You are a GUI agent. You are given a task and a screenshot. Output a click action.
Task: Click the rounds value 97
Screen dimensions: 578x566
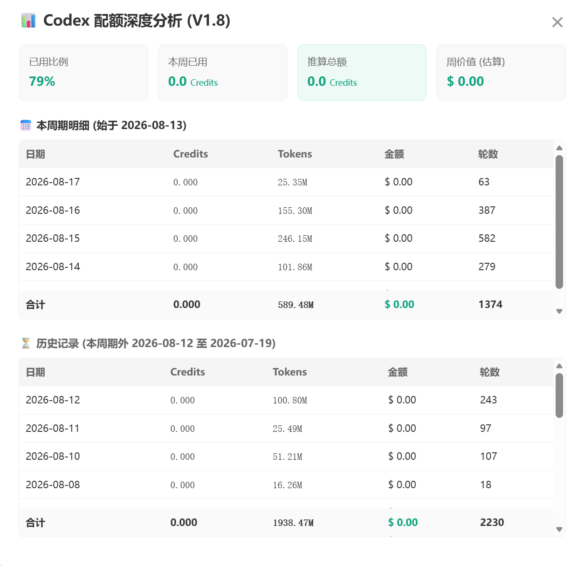click(486, 429)
